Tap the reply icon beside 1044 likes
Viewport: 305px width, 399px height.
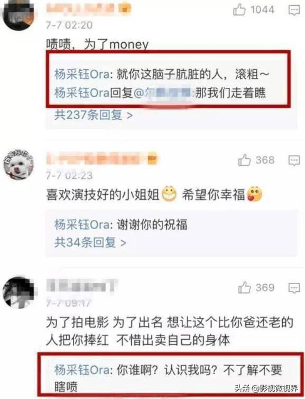(294, 10)
